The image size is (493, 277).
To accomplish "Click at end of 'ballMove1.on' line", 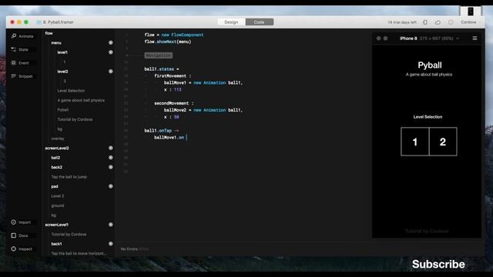I will (186, 138).
